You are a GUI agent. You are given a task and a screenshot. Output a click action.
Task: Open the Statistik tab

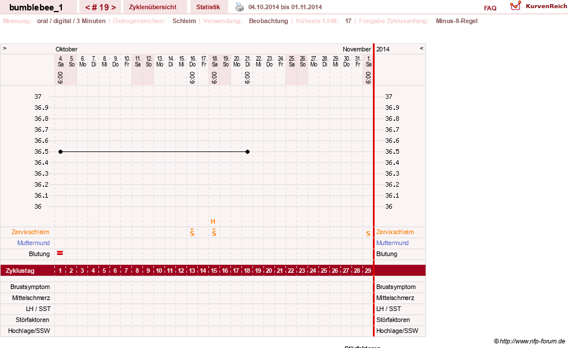tap(208, 7)
